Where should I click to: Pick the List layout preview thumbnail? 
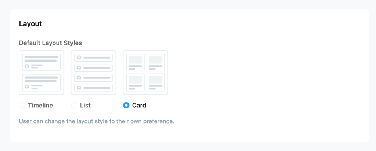[93, 73]
